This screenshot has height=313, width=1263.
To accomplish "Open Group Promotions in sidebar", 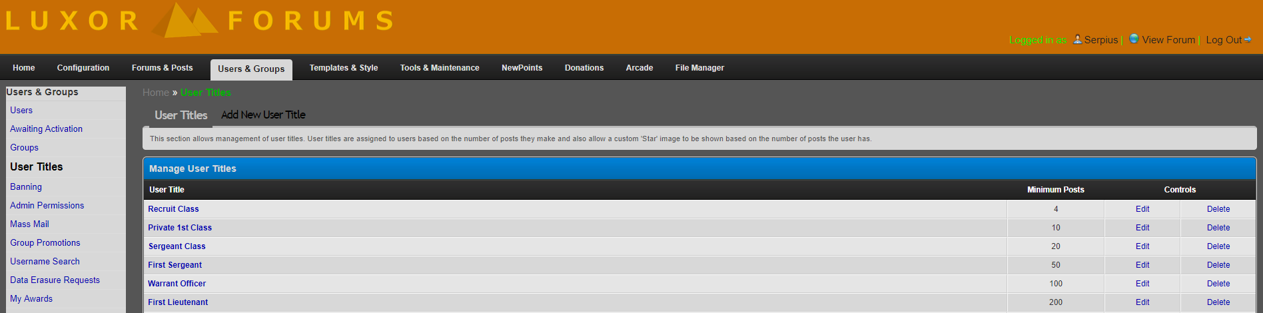I will (x=45, y=243).
